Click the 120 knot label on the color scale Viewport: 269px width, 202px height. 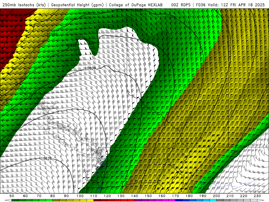[107, 196]
